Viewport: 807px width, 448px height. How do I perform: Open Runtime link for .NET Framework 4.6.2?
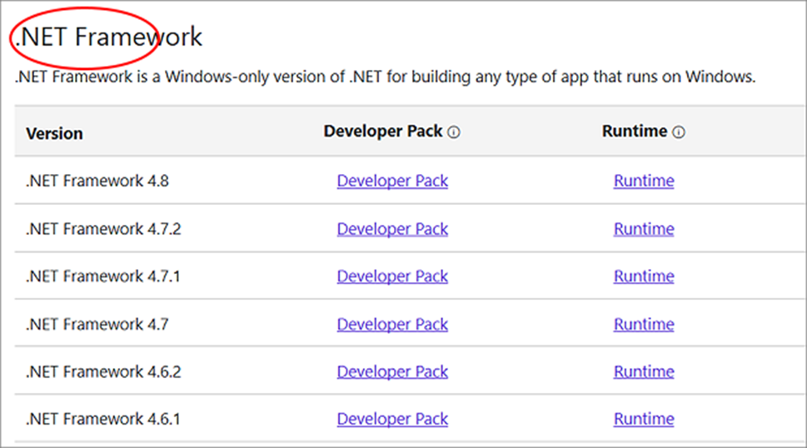coord(644,372)
